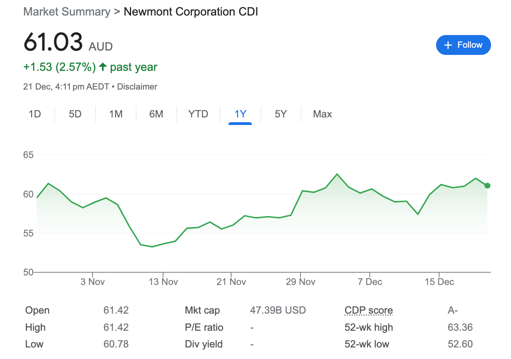Click the Low value 60.78
Viewport: 511px width, 359px height.
(116, 344)
